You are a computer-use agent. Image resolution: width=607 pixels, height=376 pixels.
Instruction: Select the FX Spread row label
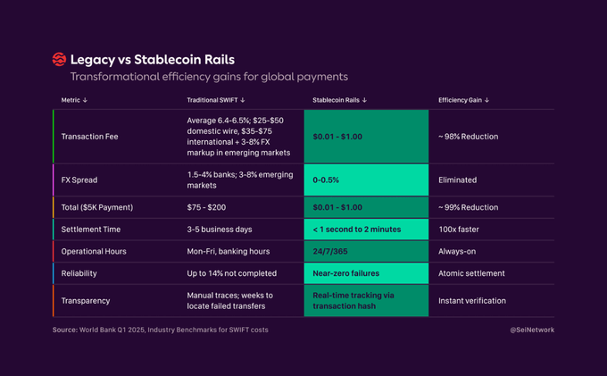point(79,180)
